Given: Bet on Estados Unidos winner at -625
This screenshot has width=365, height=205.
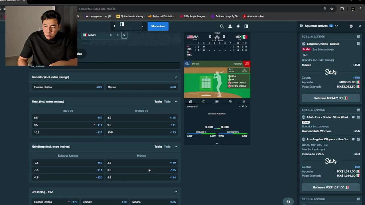Looking at the screenshot, I should [68, 87].
